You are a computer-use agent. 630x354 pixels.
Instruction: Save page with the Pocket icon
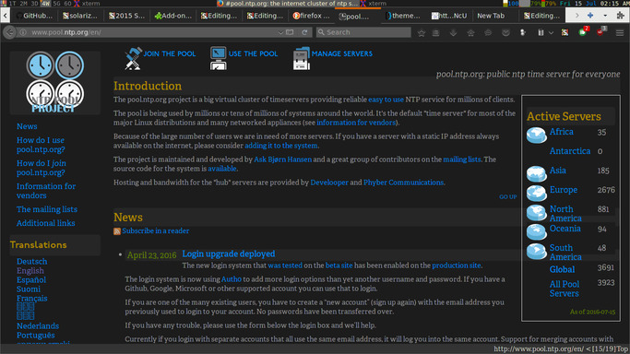pos(505,33)
